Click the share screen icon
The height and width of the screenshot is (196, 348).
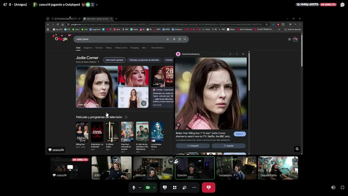coord(165,188)
